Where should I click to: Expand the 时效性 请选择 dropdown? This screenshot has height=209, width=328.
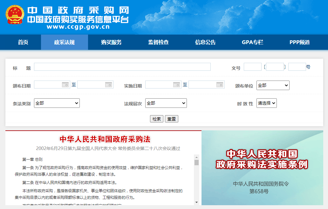tap(267, 103)
